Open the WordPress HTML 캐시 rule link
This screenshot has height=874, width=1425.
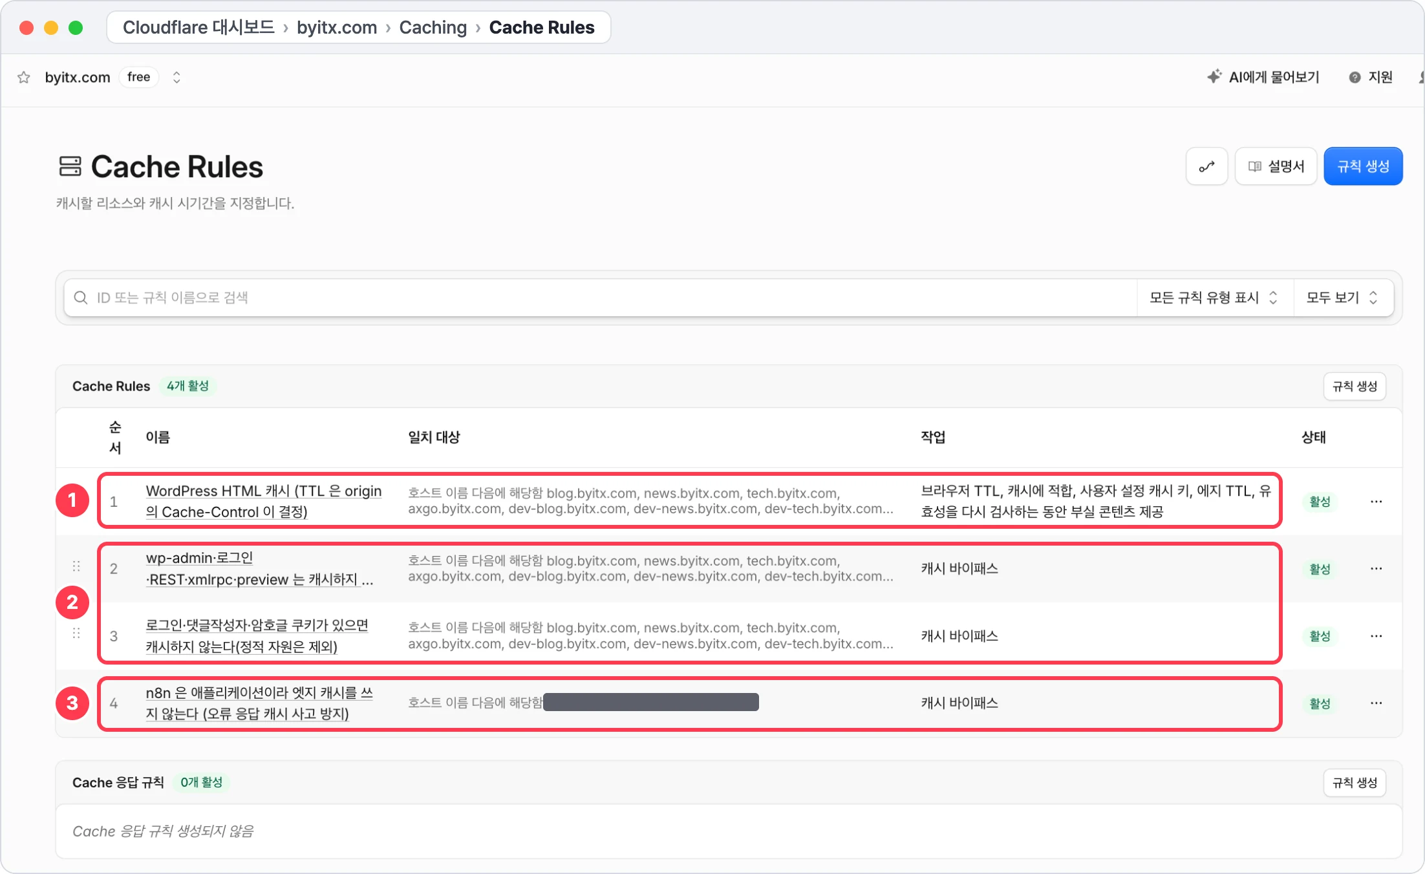tap(264, 502)
